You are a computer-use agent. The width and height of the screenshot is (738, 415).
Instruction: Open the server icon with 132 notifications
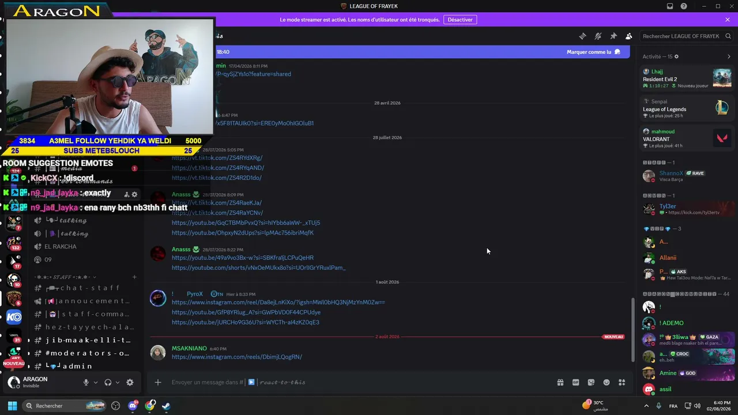click(x=14, y=242)
